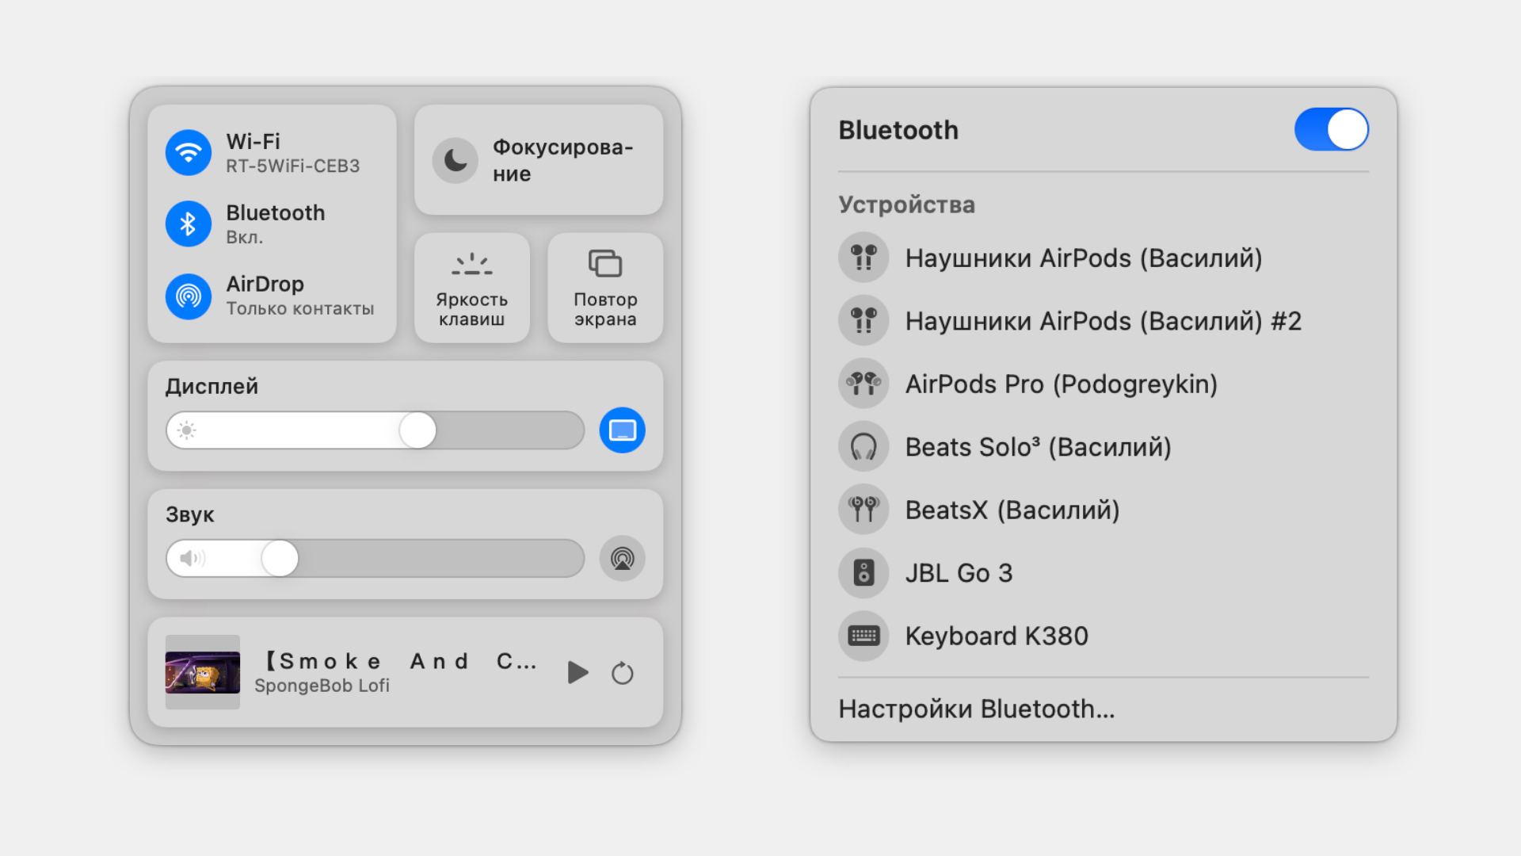Click the Beats Solo³ headphones icon
1521x856 pixels.
863,447
